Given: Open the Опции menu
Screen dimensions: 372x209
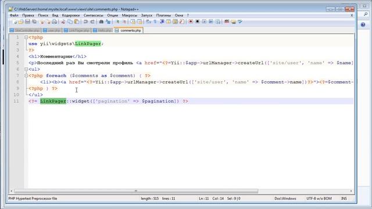Looking at the screenshot, I should [x=112, y=16].
